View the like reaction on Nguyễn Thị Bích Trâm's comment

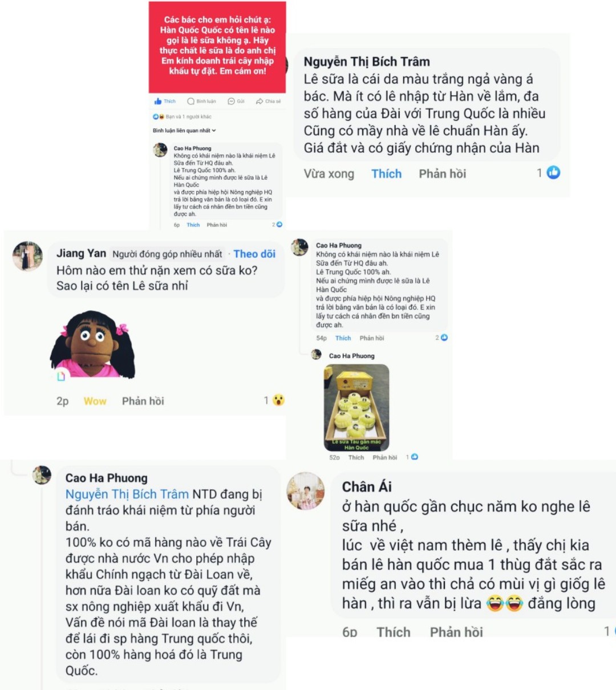pyautogui.click(x=553, y=173)
